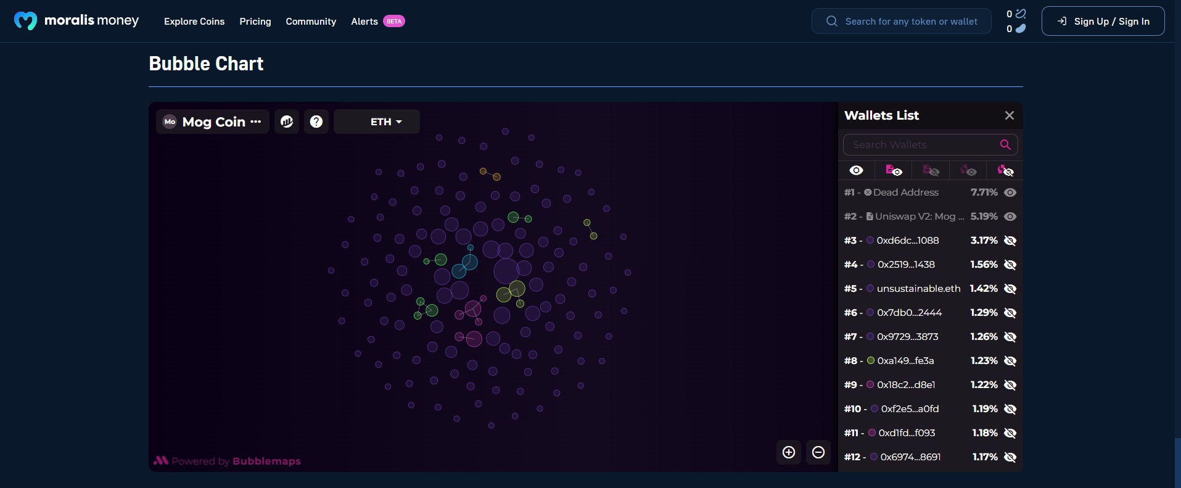Toggle visibility of 0xa149...fe3a wallet
Screen dimensions: 1181x488
[1010, 361]
